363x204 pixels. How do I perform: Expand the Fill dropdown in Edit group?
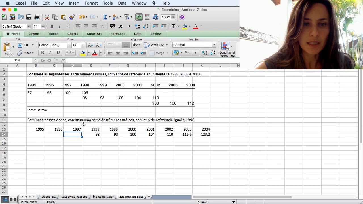click(x=33, y=45)
